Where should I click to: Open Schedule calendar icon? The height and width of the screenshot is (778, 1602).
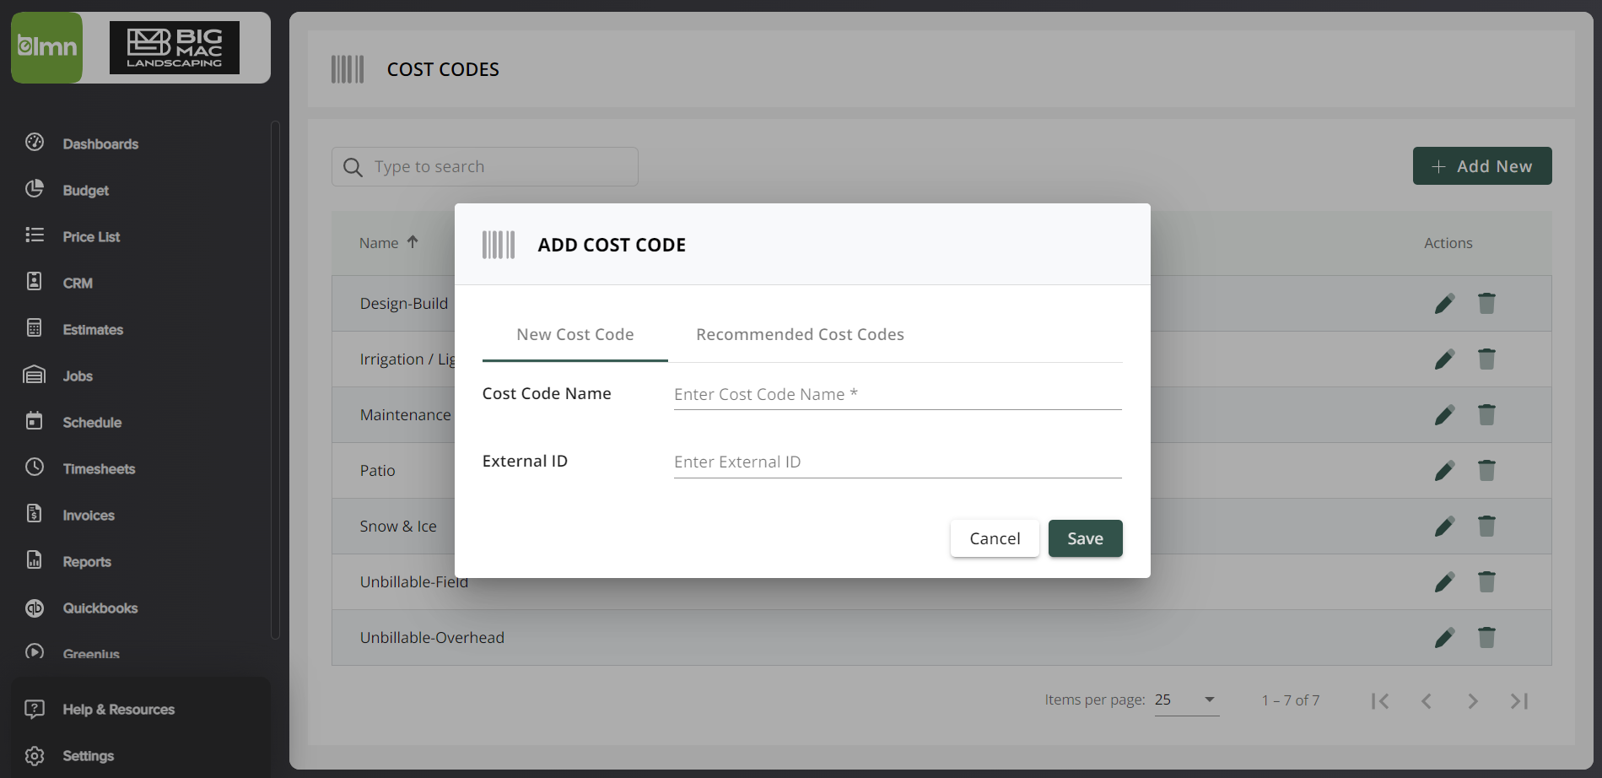pos(35,421)
